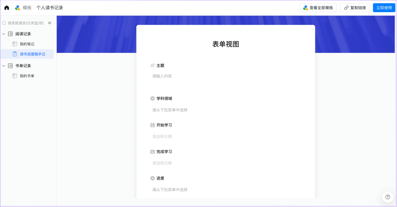Viewport: 397px width, 207px height.
Task: Click the 查看全部模板 button
Action: click(x=318, y=8)
